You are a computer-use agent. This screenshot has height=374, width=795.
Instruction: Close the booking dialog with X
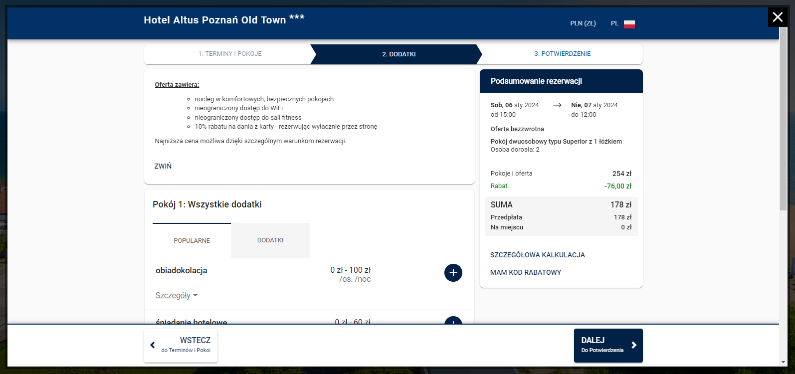[778, 17]
